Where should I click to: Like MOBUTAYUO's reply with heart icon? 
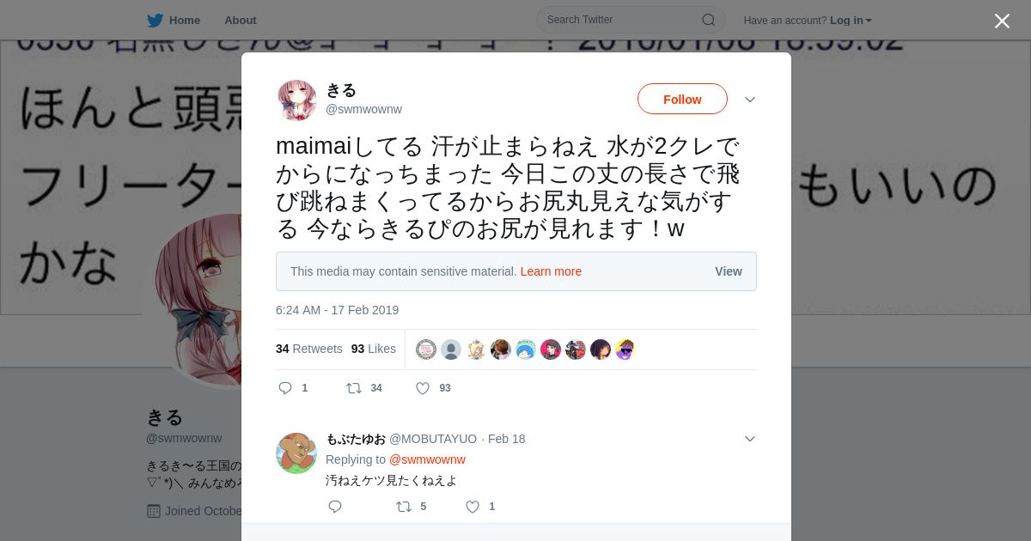pyautogui.click(x=472, y=507)
